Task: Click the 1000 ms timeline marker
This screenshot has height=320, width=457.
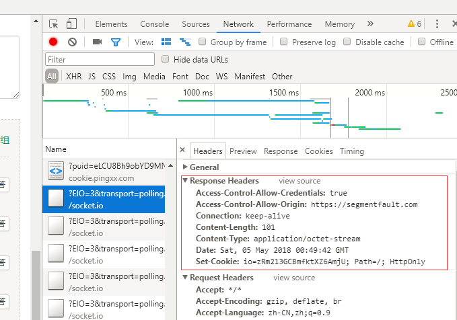Action: (x=198, y=93)
